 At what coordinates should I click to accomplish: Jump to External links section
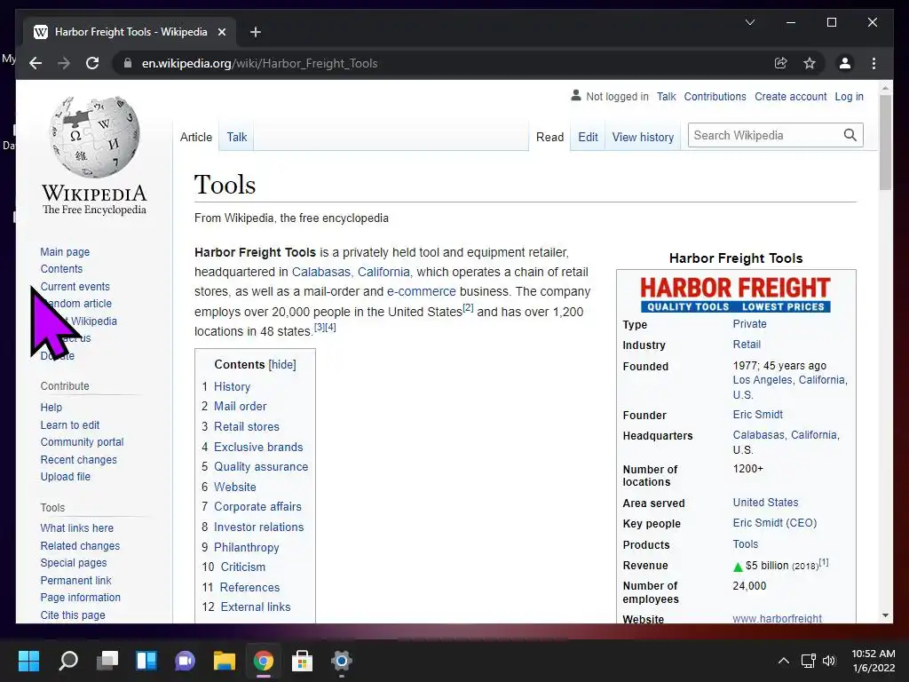[x=256, y=607]
